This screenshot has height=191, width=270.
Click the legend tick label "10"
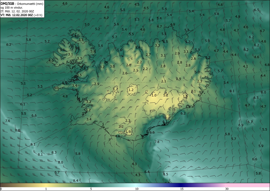tap(137, 189)
